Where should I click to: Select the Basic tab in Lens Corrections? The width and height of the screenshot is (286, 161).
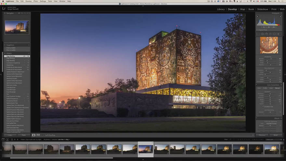coord(259,88)
